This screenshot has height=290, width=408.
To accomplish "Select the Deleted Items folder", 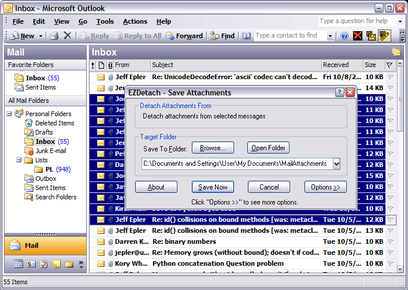I will 50,123.
